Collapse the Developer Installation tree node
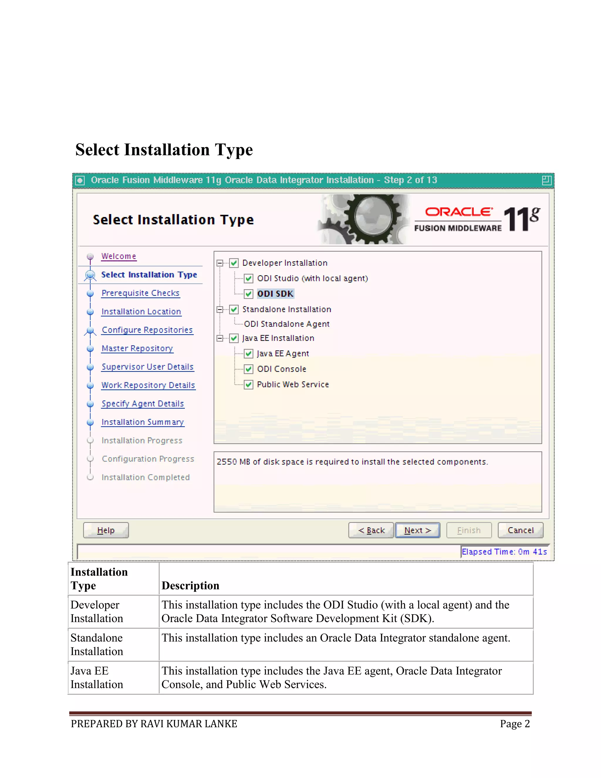The width and height of the screenshot is (601, 778). click(x=220, y=263)
